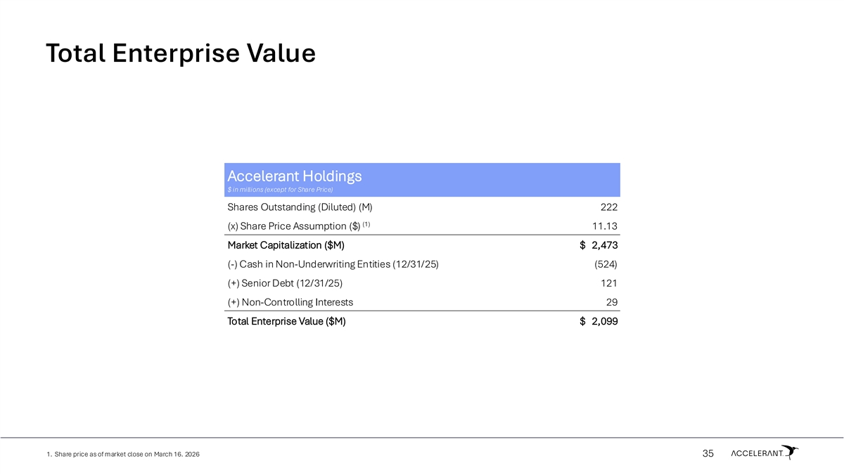Click the slide page number 35
Screen dimensions: 844x475
(708, 454)
